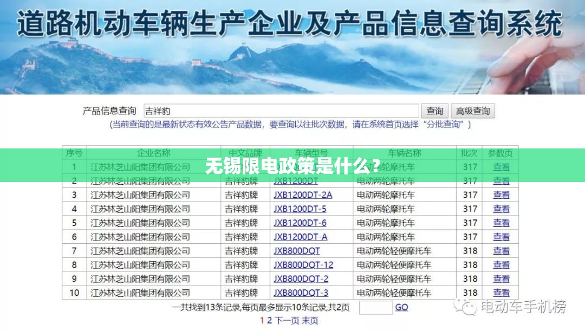Open vehicle model link JXB1200DT-5
Screen dimensions: 585x331
[x=300, y=209]
